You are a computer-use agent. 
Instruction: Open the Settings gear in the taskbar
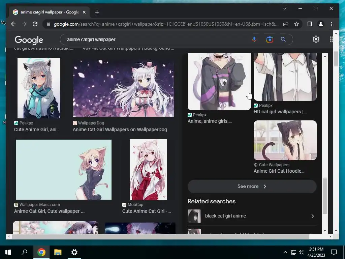click(74, 252)
